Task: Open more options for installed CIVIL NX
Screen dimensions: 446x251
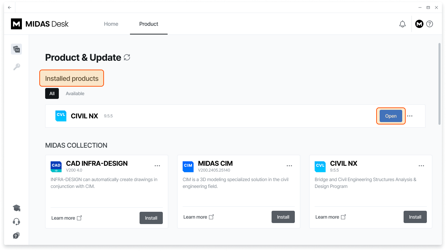Action: (x=410, y=116)
